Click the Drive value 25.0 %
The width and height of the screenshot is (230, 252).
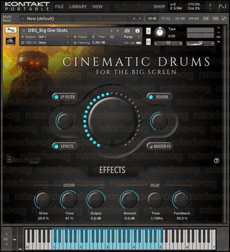click(x=43, y=218)
